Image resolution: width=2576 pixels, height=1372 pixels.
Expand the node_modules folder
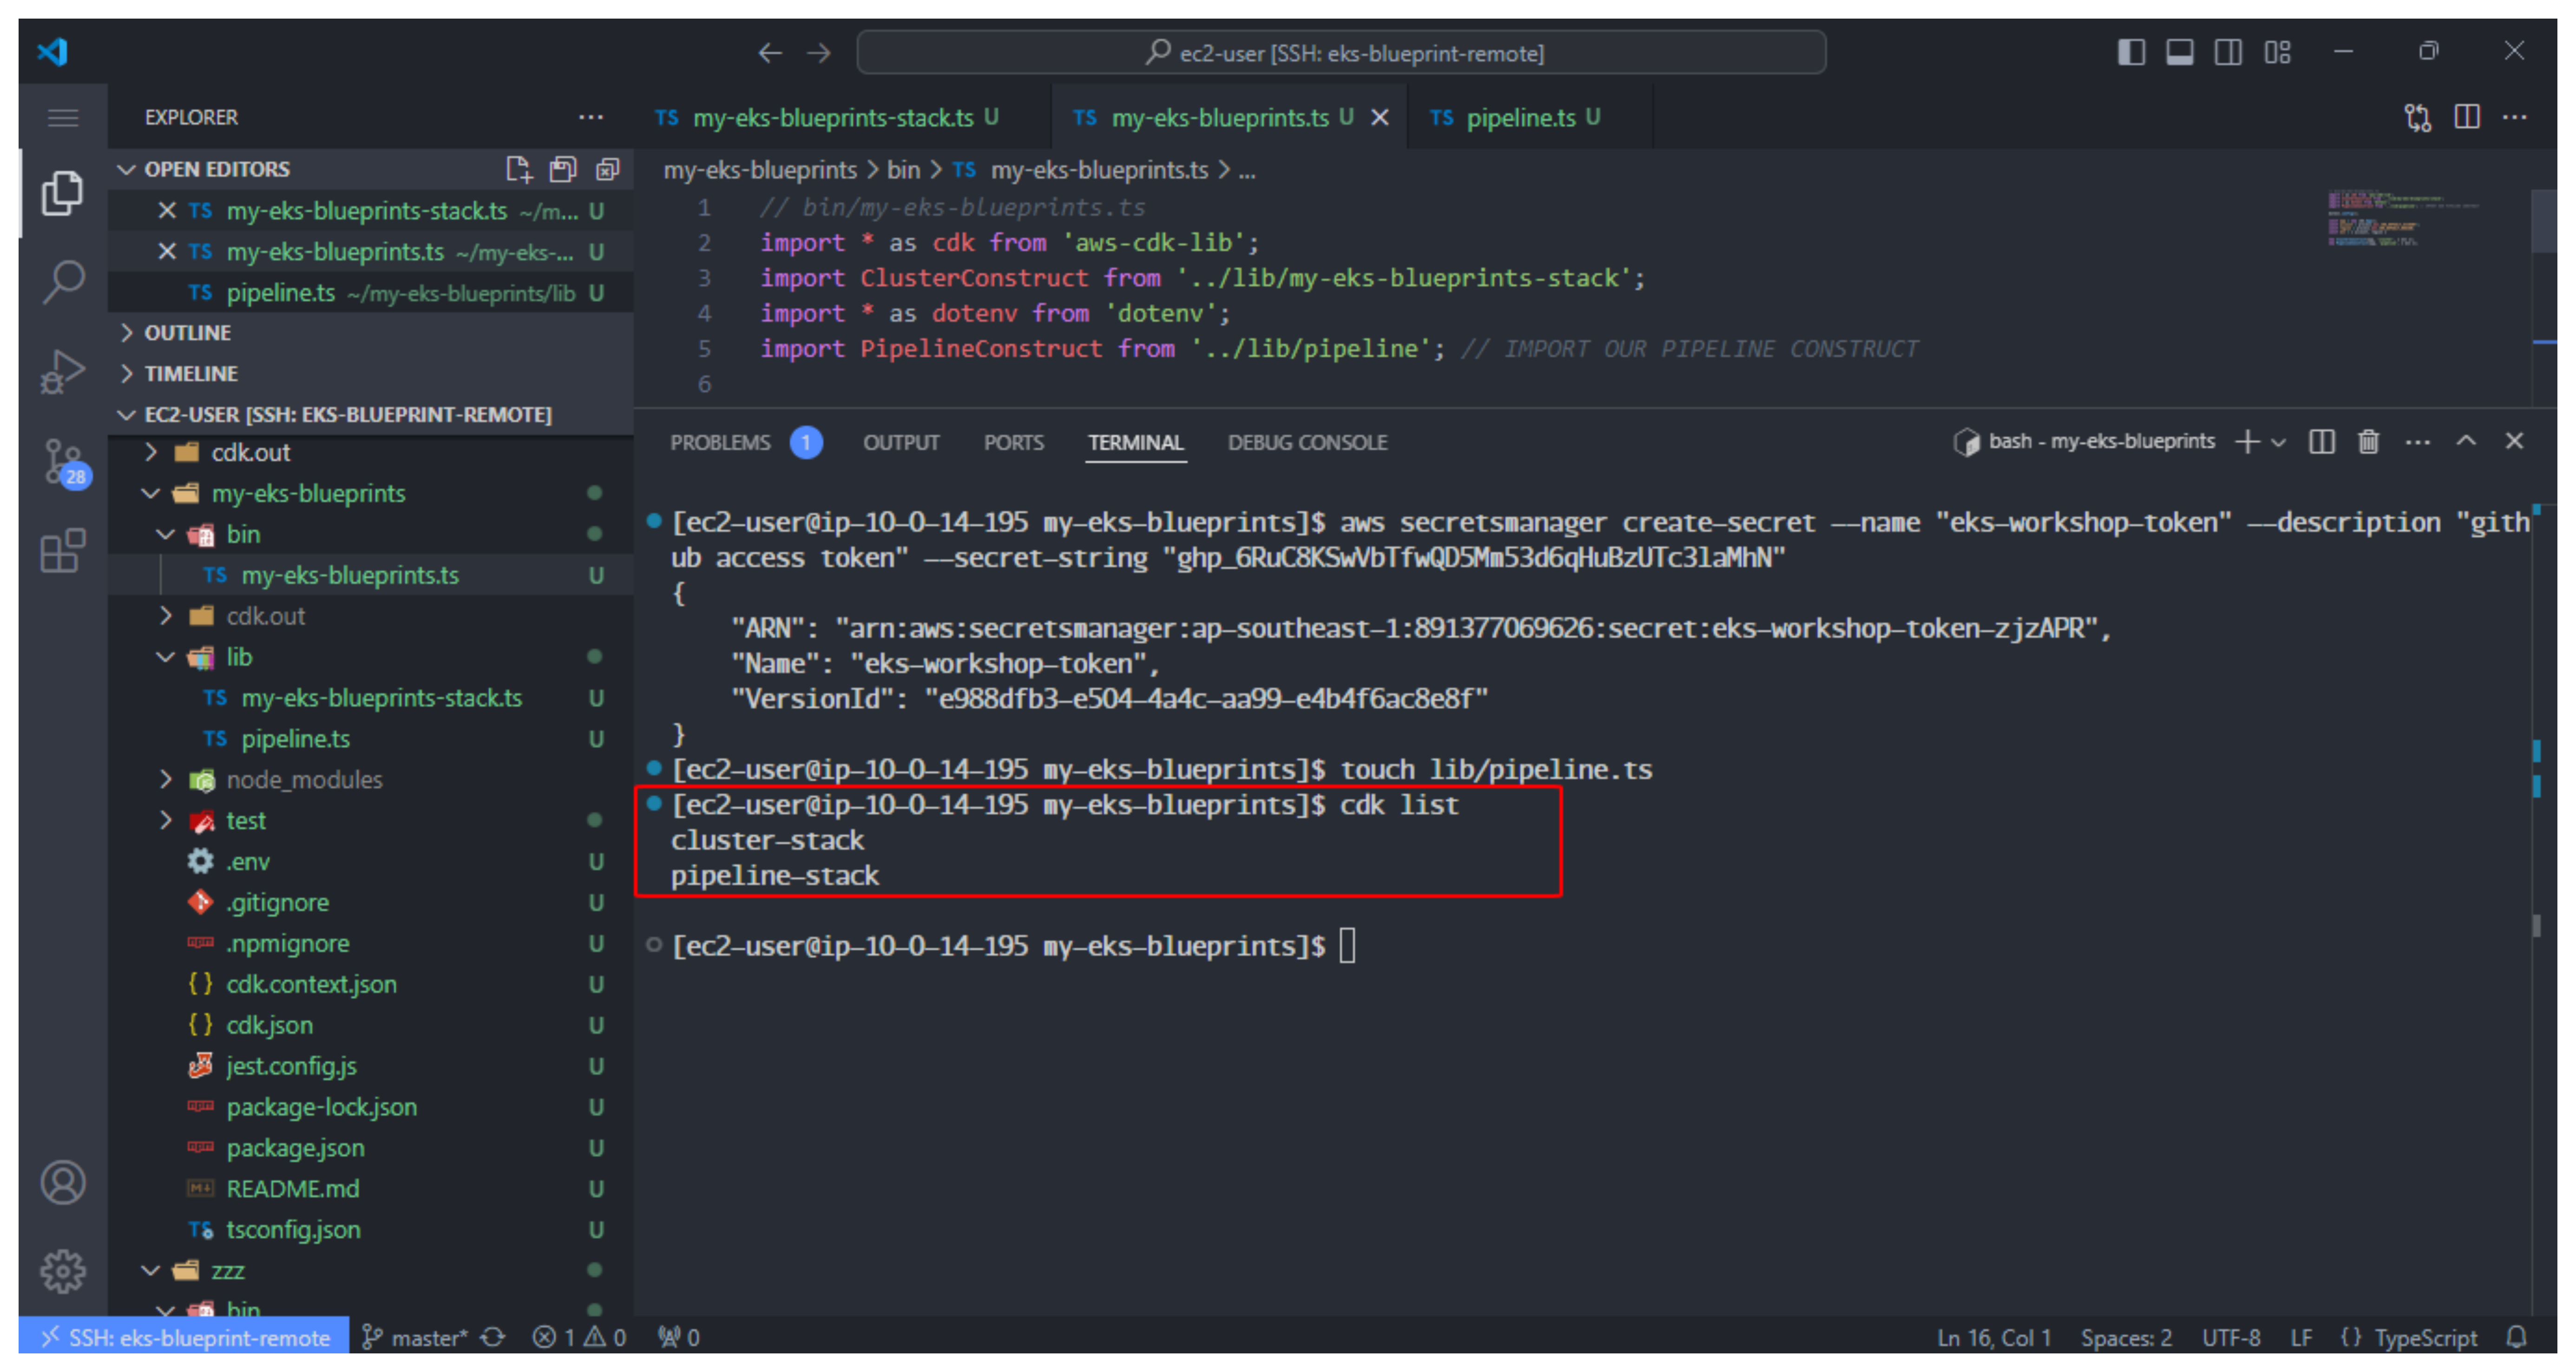click(166, 780)
